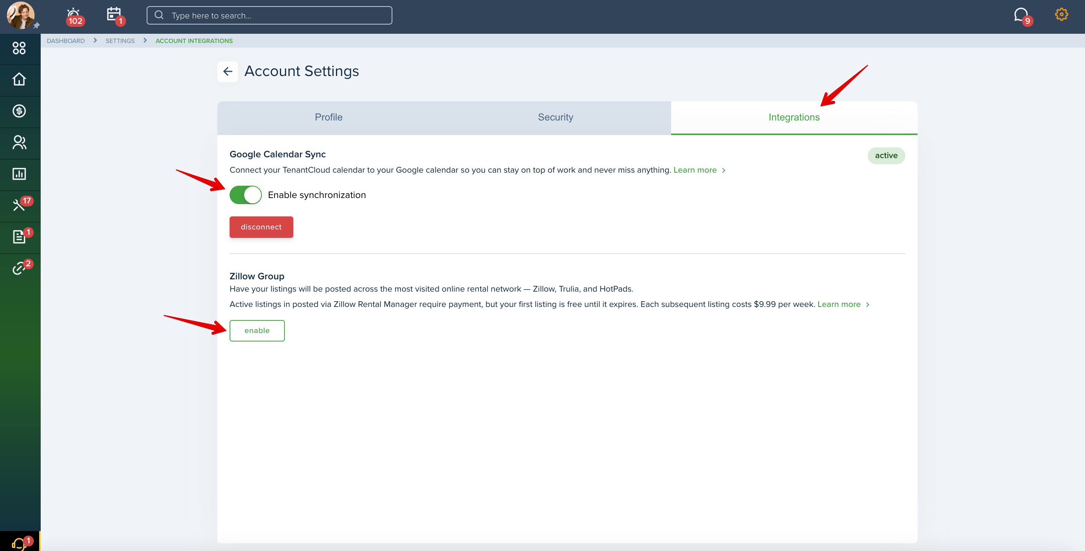The image size is (1085, 551).
Task: Click the search magnifier icon
Action: pyautogui.click(x=159, y=15)
